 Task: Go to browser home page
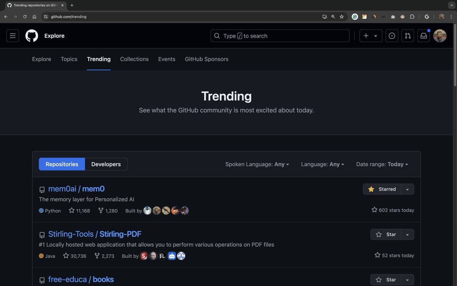34,17
